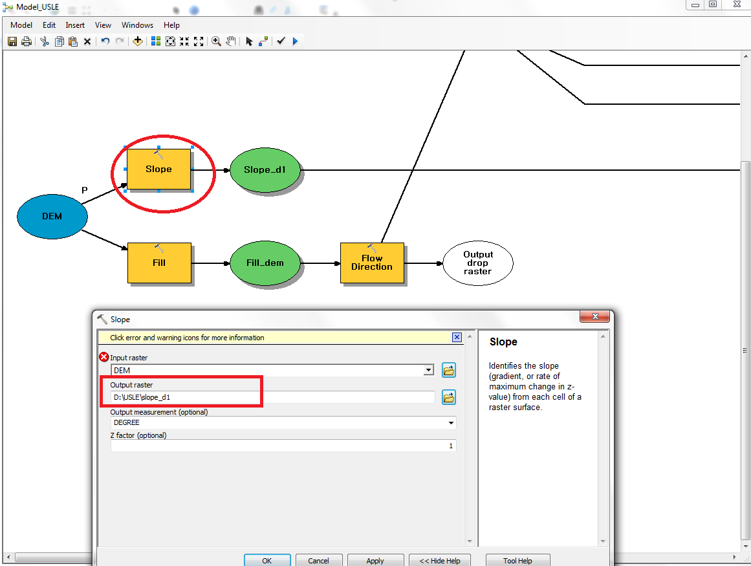This screenshot has width=751, height=566.
Task: Open Tool Help for Slope
Action: (x=517, y=560)
